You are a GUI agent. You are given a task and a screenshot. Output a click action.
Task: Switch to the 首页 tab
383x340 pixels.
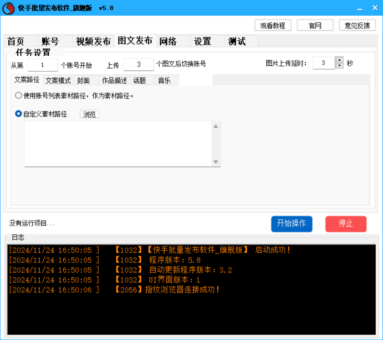pos(21,41)
